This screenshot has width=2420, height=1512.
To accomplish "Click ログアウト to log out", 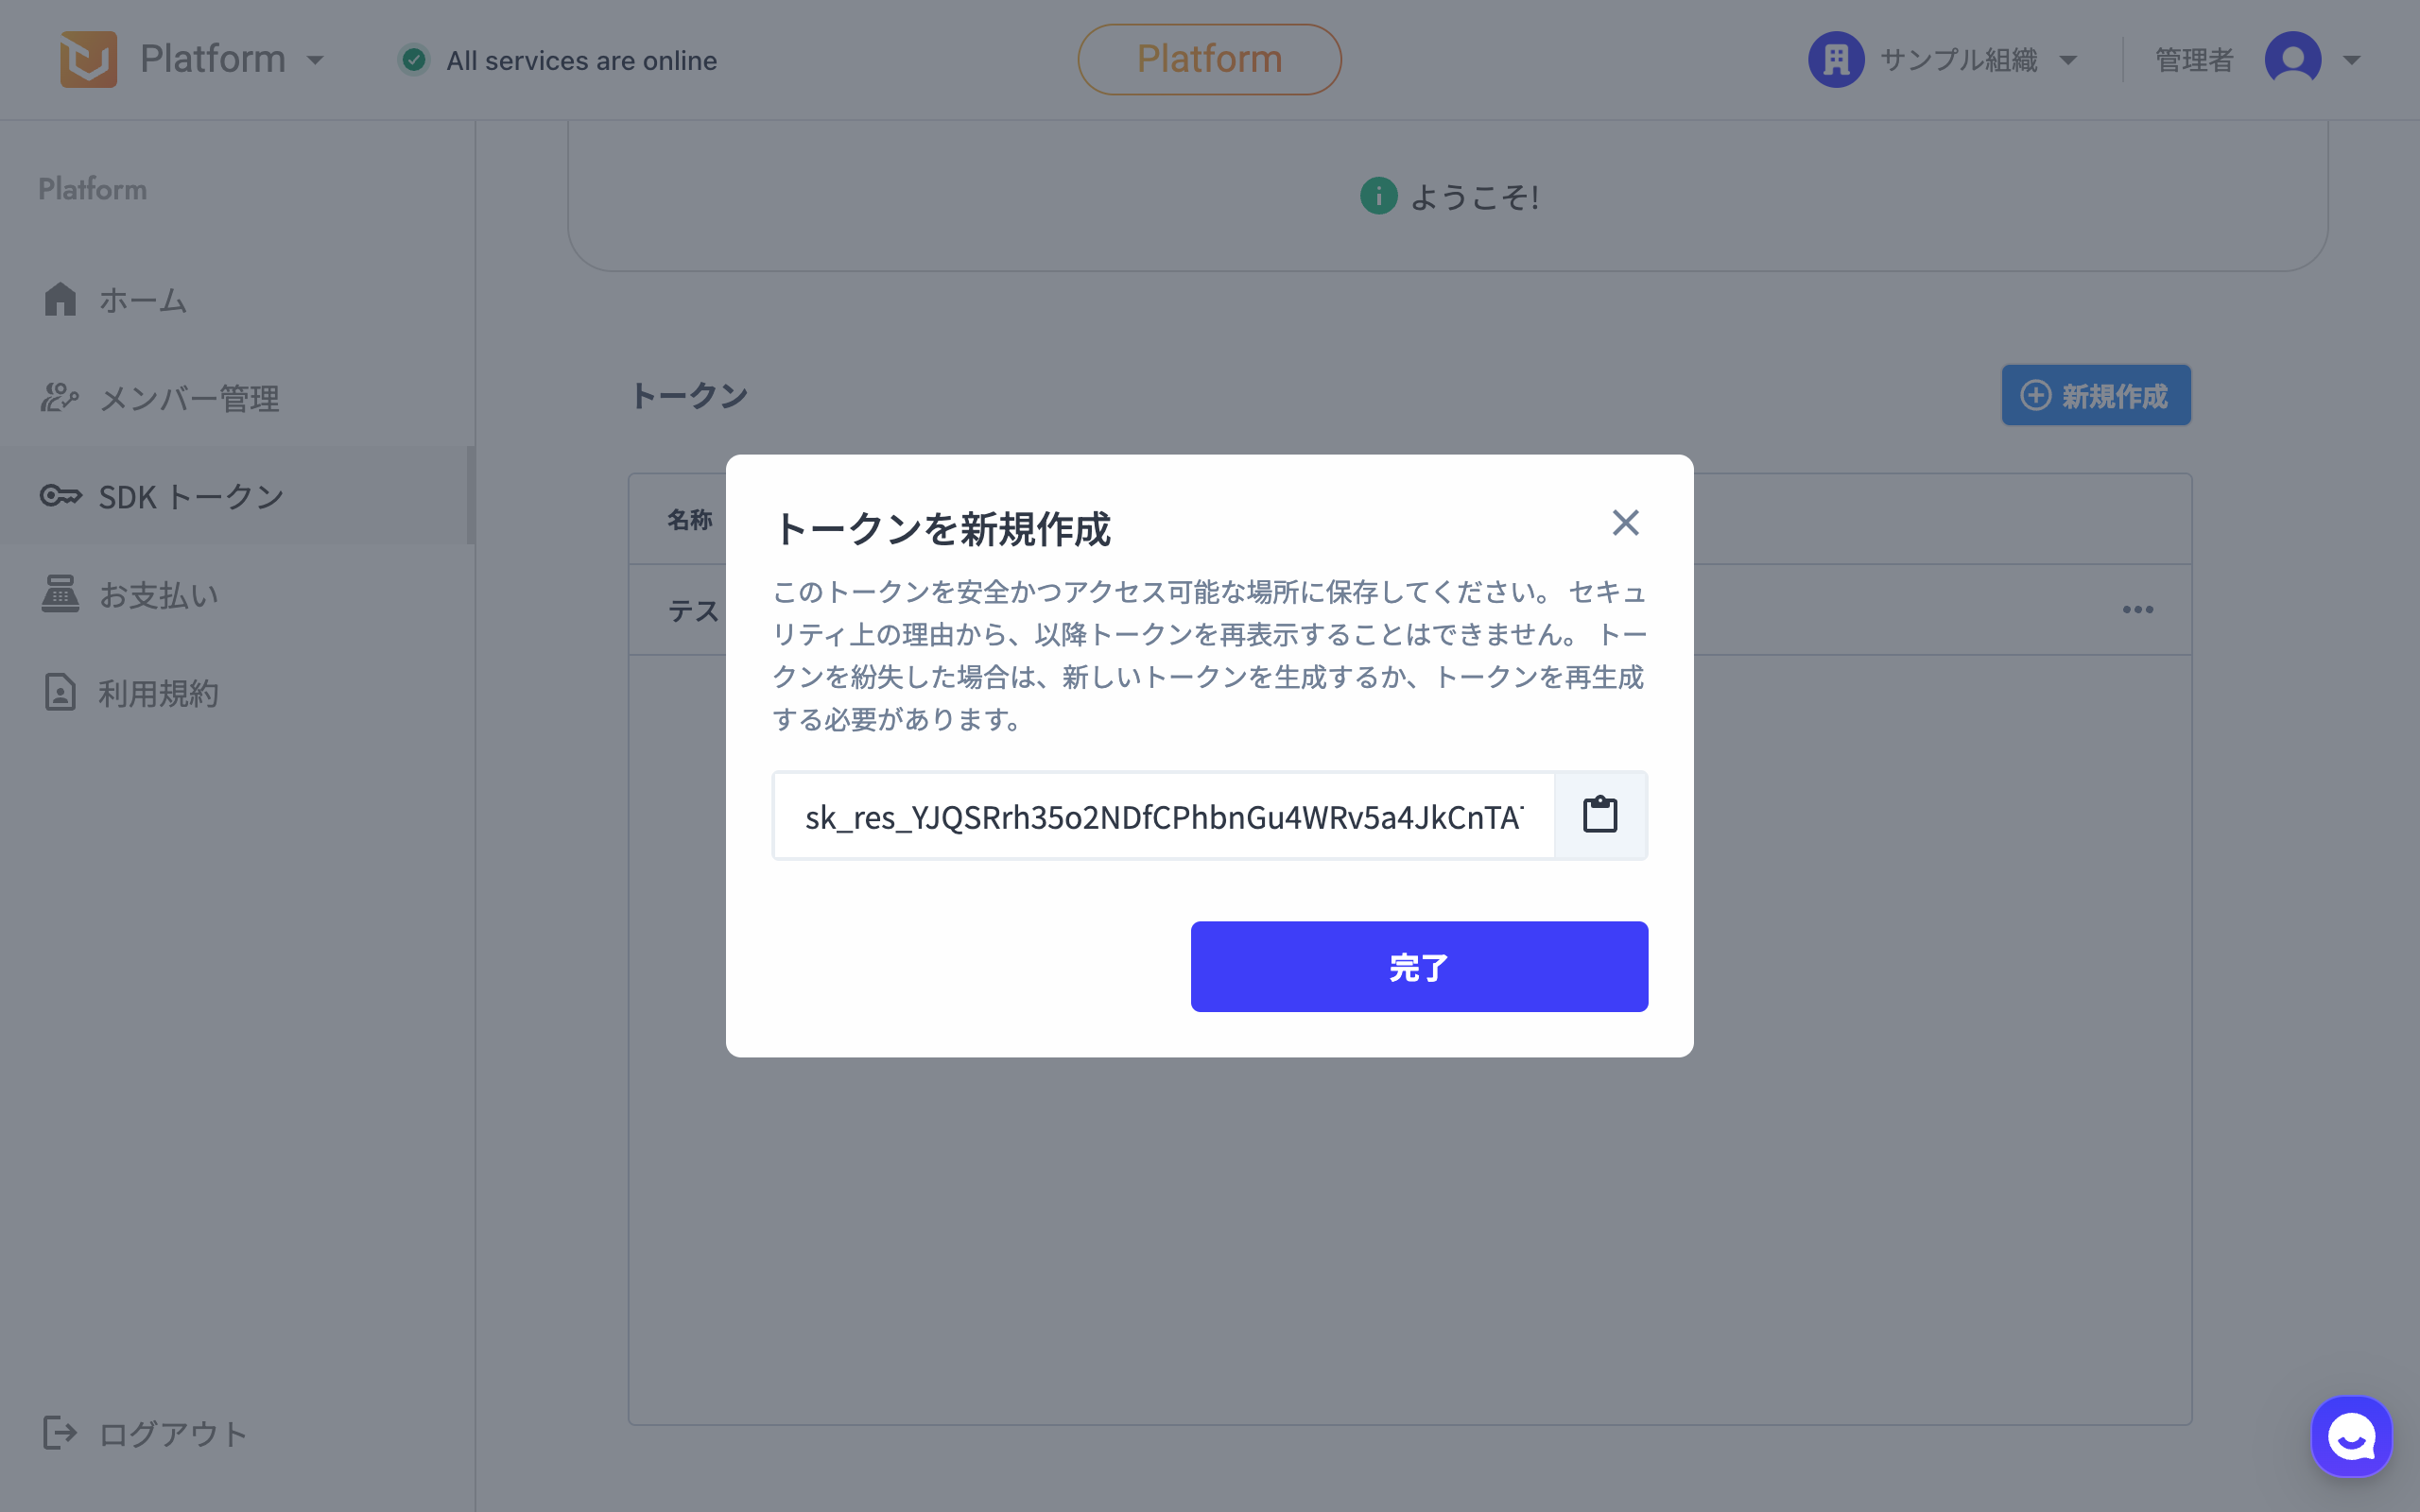I will pyautogui.click(x=172, y=1433).
